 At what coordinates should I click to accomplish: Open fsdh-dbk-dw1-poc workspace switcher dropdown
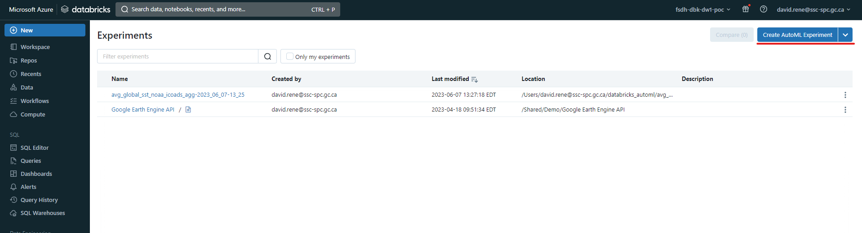click(x=702, y=9)
